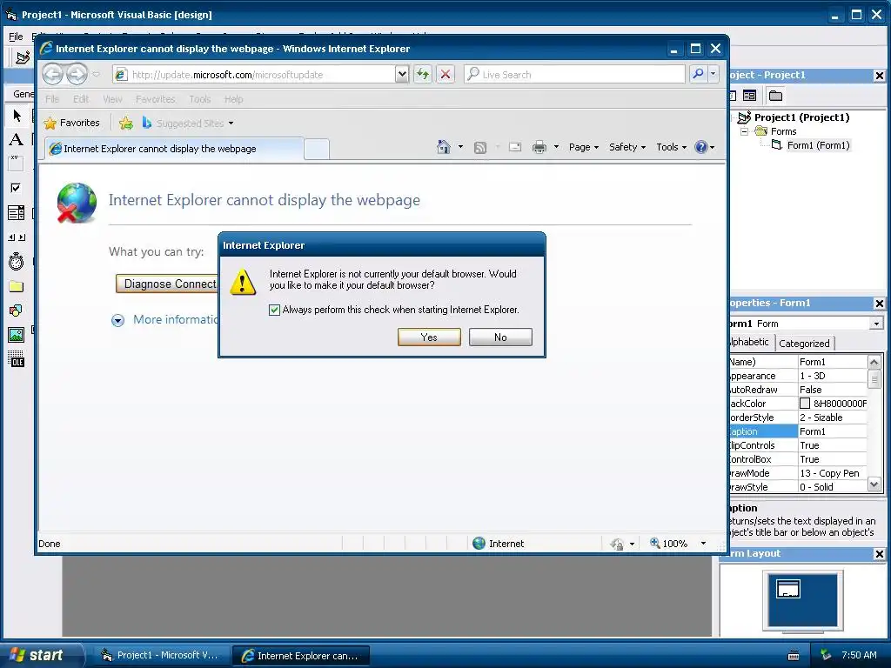Select the HScrollBar control in VB toolbox

[x=16, y=237]
